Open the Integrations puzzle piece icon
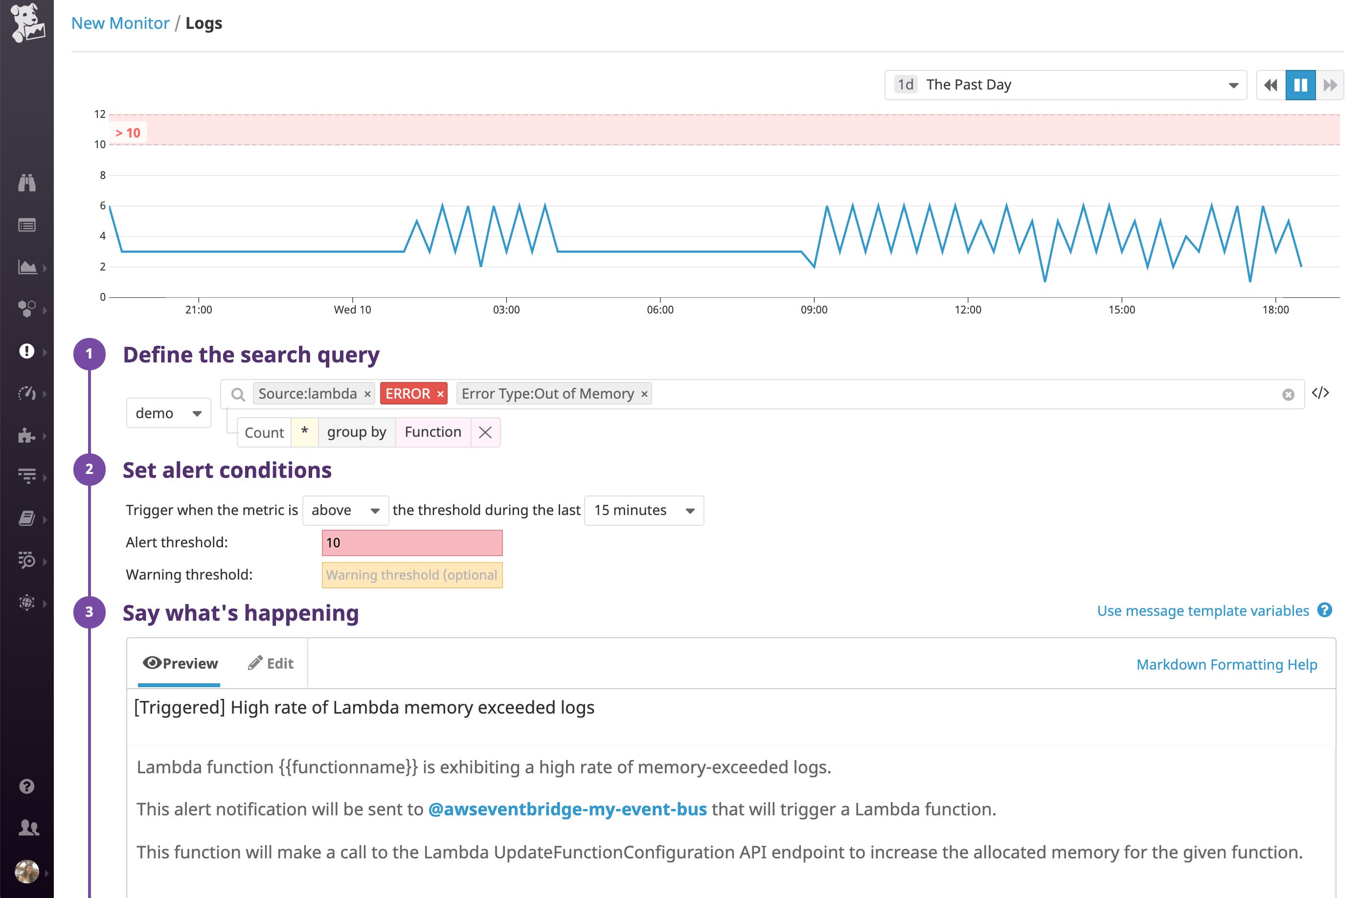Viewport: 1361px width, 898px height. click(27, 436)
